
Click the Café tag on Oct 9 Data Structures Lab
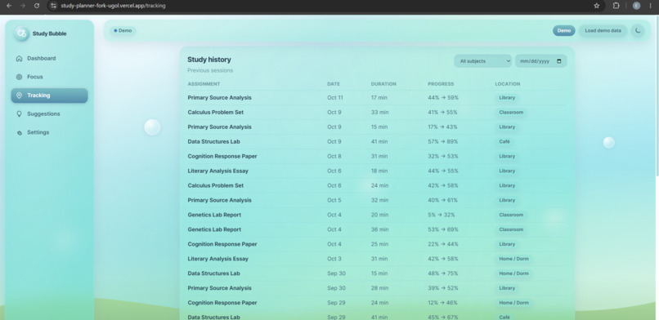[x=504, y=142]
